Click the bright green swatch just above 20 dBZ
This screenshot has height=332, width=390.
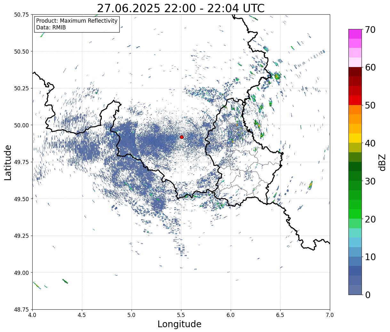pyautogui.click(x=355, y=214)
